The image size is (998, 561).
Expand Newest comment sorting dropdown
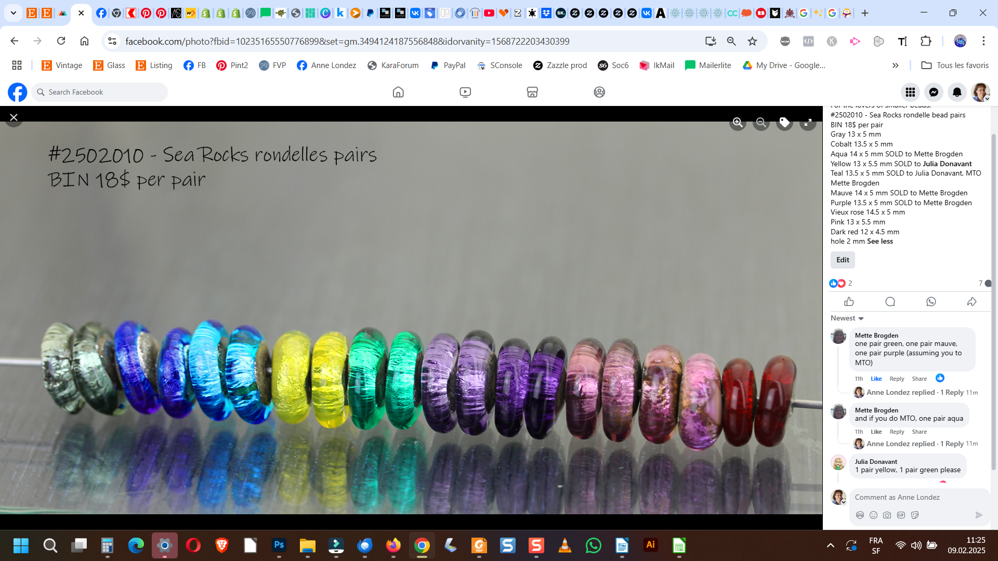pos(847,318)
